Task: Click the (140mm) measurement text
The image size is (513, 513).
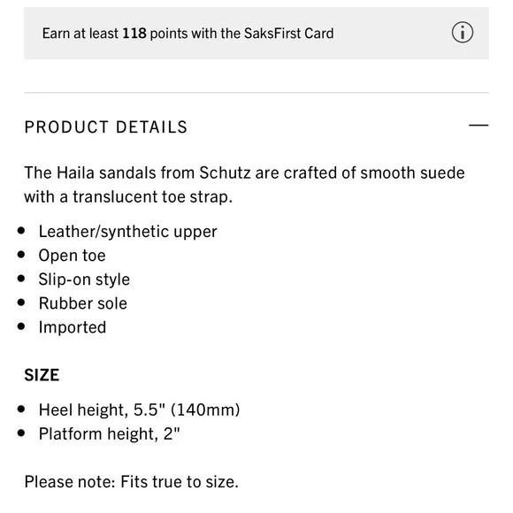Action: (x=205, y=410)
